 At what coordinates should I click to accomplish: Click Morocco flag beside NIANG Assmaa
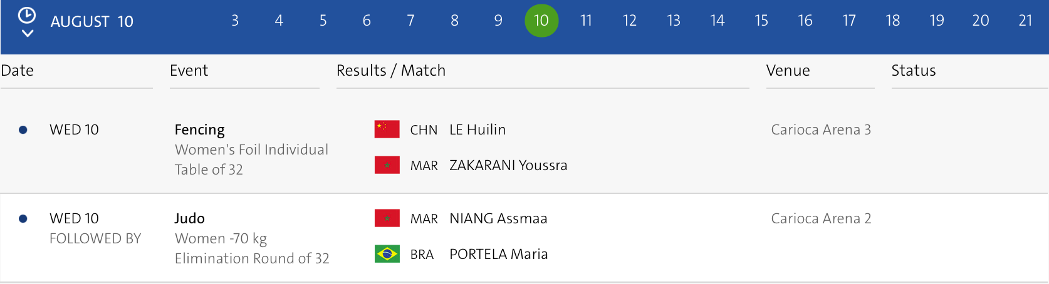click(387, 218)
